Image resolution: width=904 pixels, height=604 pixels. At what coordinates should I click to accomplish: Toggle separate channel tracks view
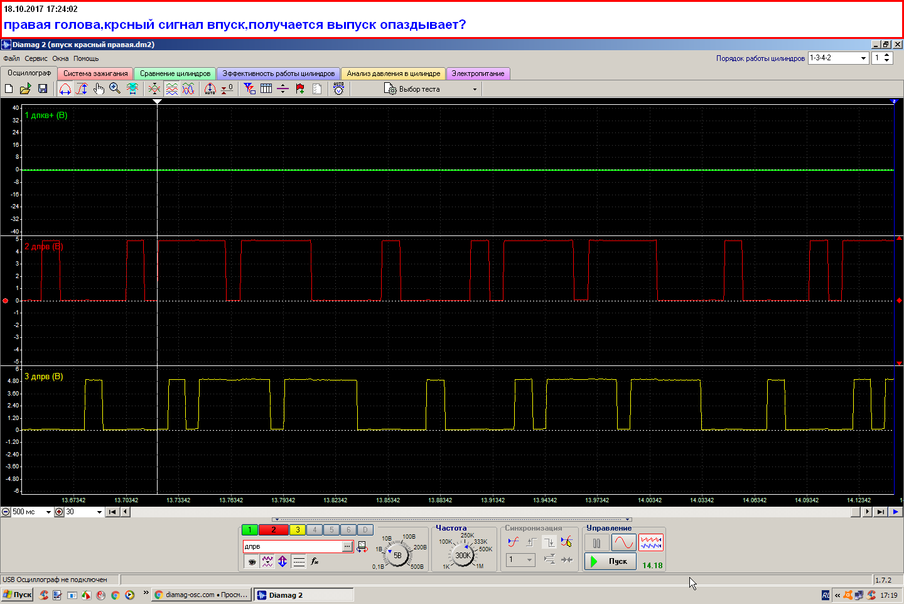click(171, 89)
